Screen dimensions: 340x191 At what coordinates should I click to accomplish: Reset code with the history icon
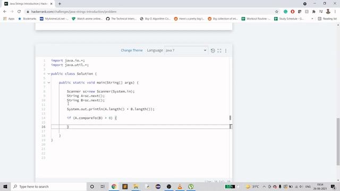(x=212, y=50)
